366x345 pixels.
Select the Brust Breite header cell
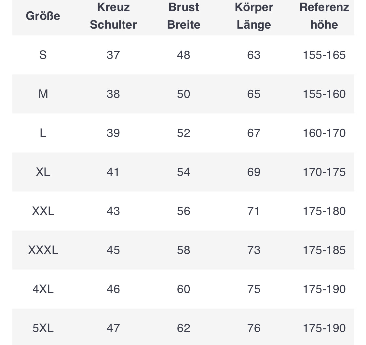pyautogui.click(x=183, y=16)
